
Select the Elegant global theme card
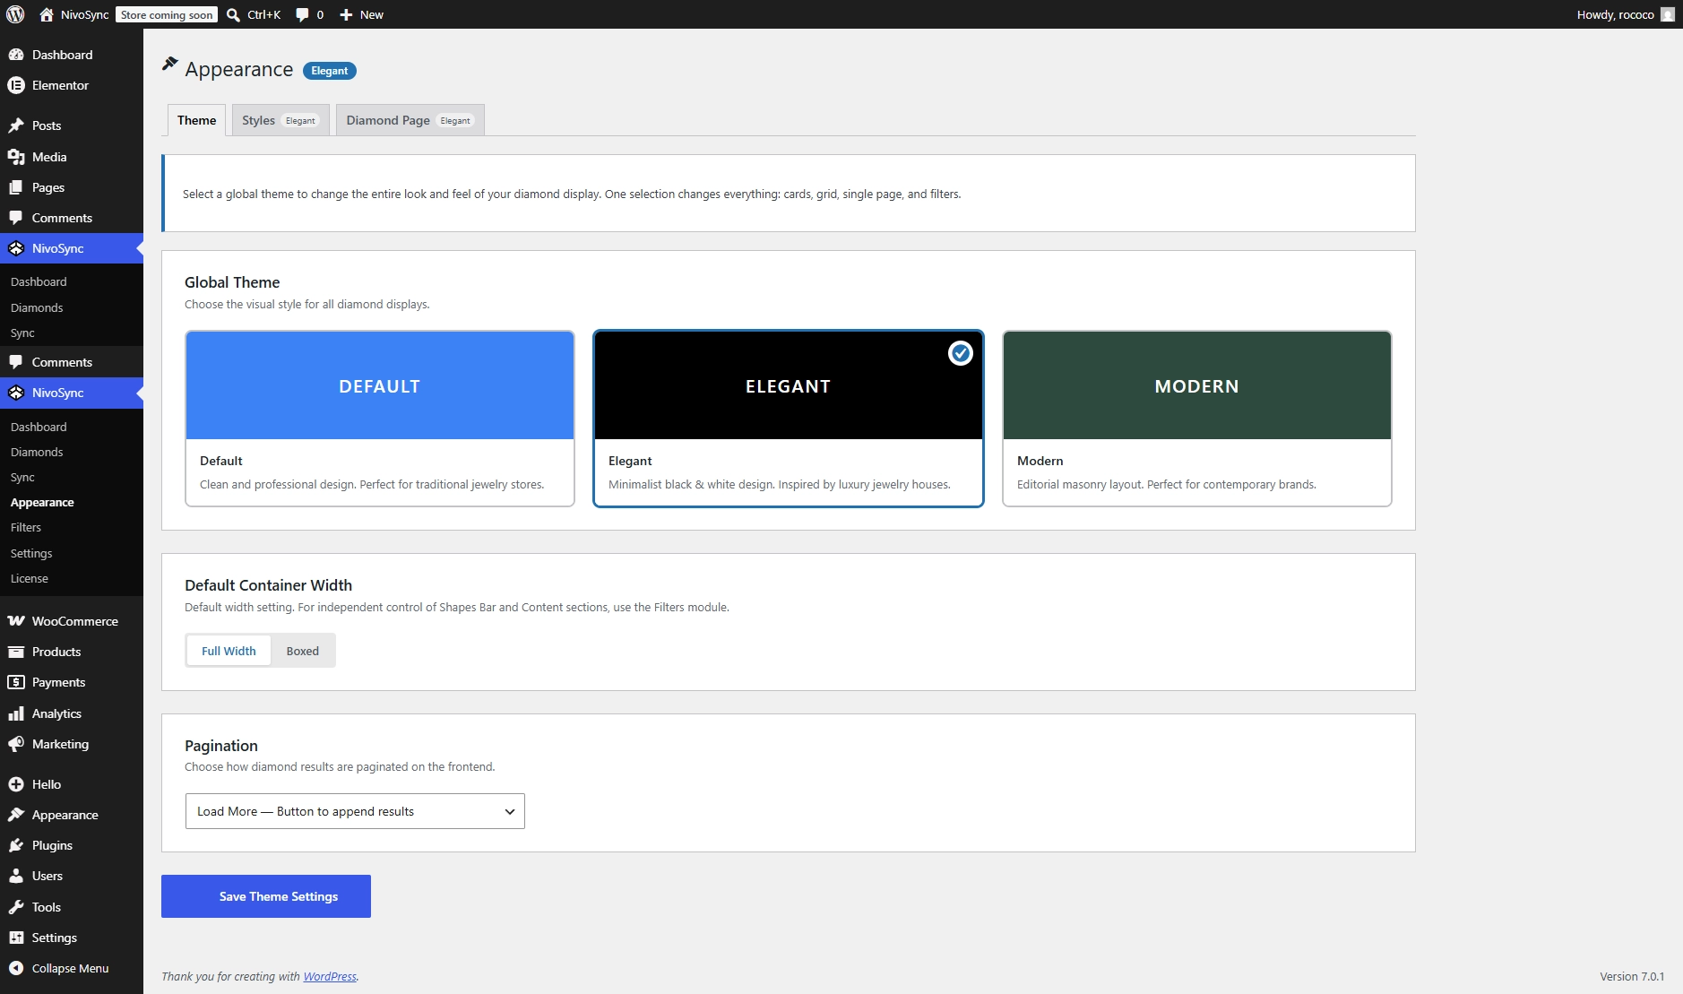[x=789, y=419]
